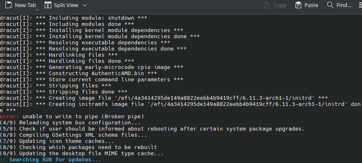This screenshot has height=163, width=362.
Task: Click the Copy clipboard icon
Action: point(267,5)
